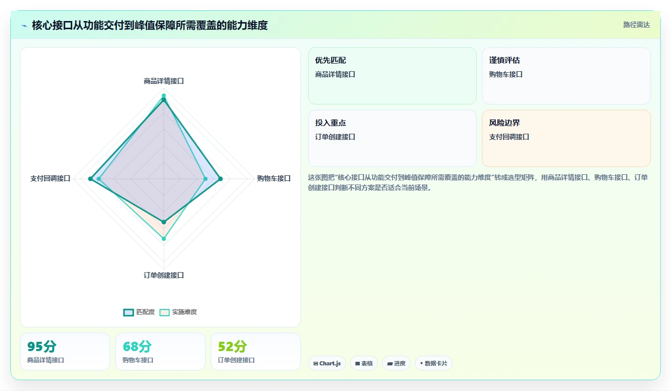This screenshot has width=671, height=391.
Task: Open the 谨慎评估 card
Action: (x=566, y=76)
